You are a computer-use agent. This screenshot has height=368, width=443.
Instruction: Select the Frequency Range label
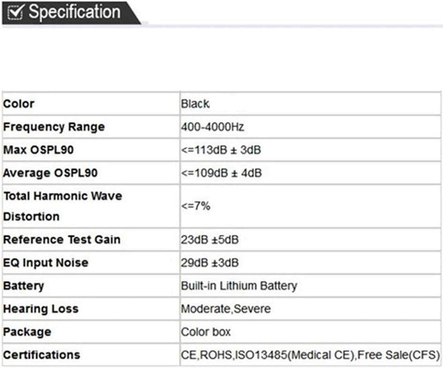coord(54,127)
